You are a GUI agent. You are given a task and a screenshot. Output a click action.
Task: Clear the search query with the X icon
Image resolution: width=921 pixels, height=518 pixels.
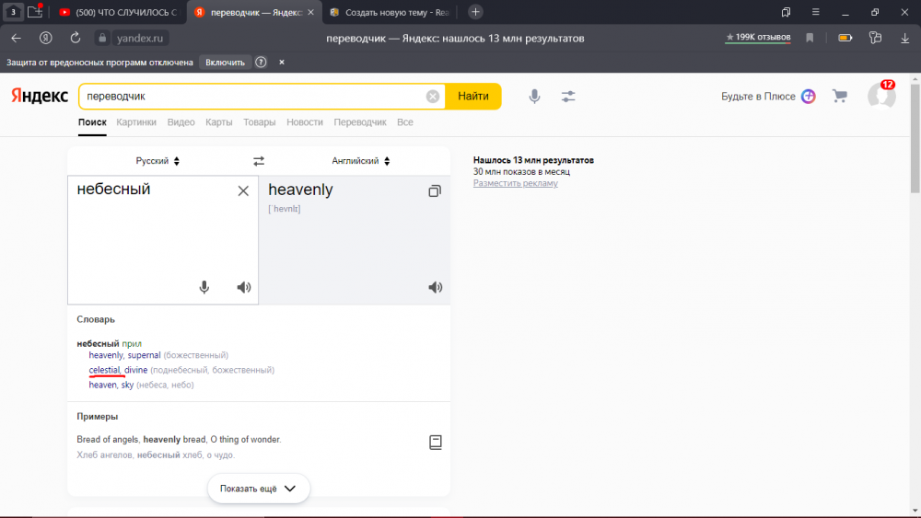(x=433, y=97)
